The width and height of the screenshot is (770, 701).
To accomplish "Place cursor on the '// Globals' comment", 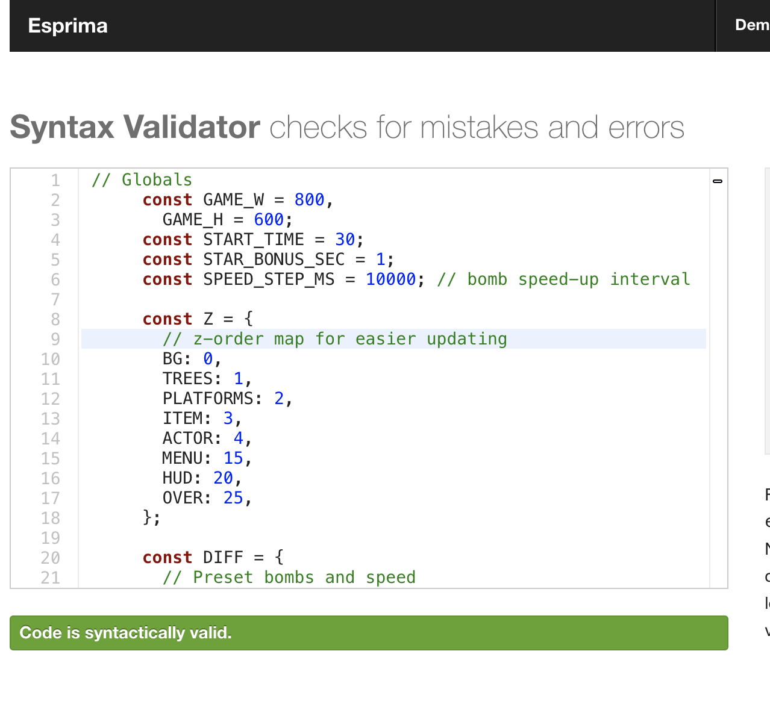I will tap(142, 180).
